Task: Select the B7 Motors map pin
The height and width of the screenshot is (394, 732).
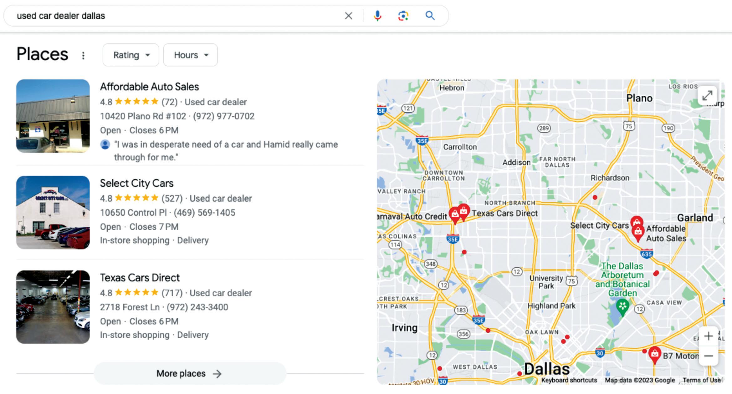Action: coord(654,355)
